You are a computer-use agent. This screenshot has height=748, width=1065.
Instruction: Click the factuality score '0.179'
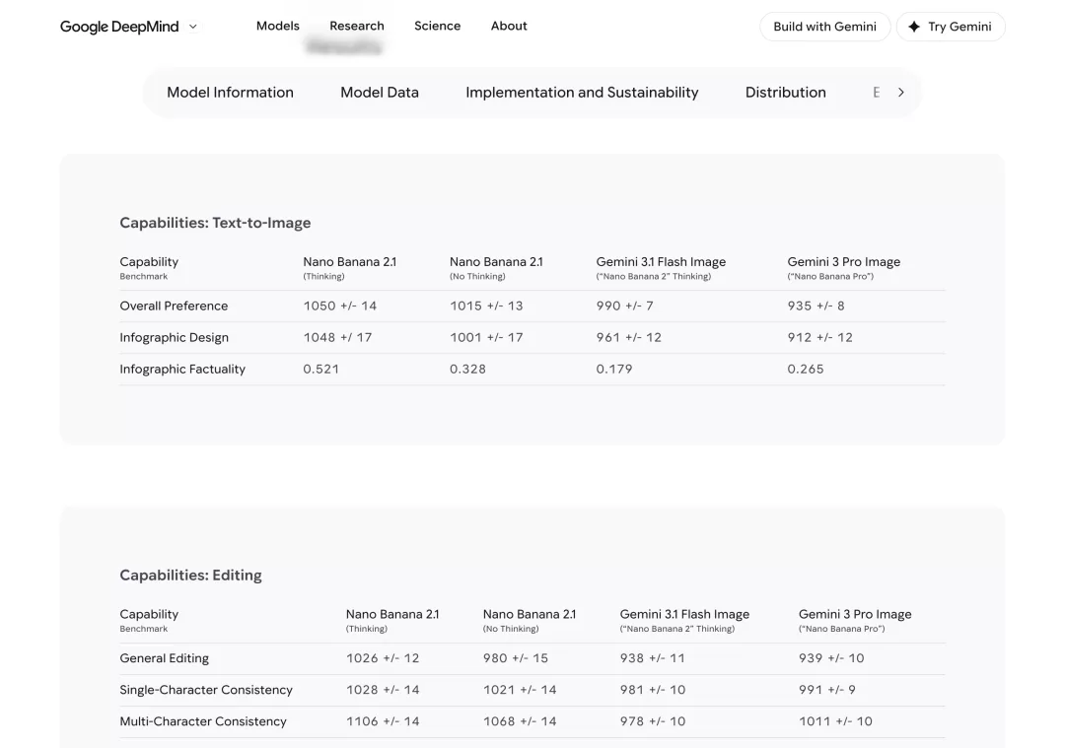click(x=614, y=370)
